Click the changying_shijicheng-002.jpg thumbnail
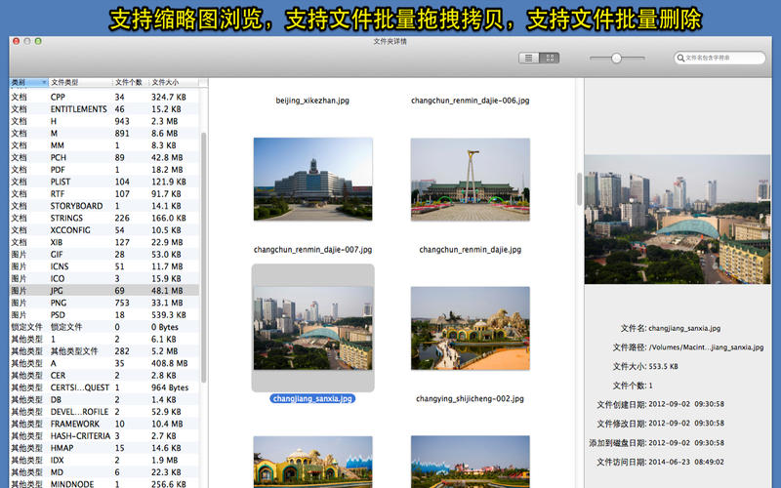Screen dimensions: 781x488 pos(470,328)
